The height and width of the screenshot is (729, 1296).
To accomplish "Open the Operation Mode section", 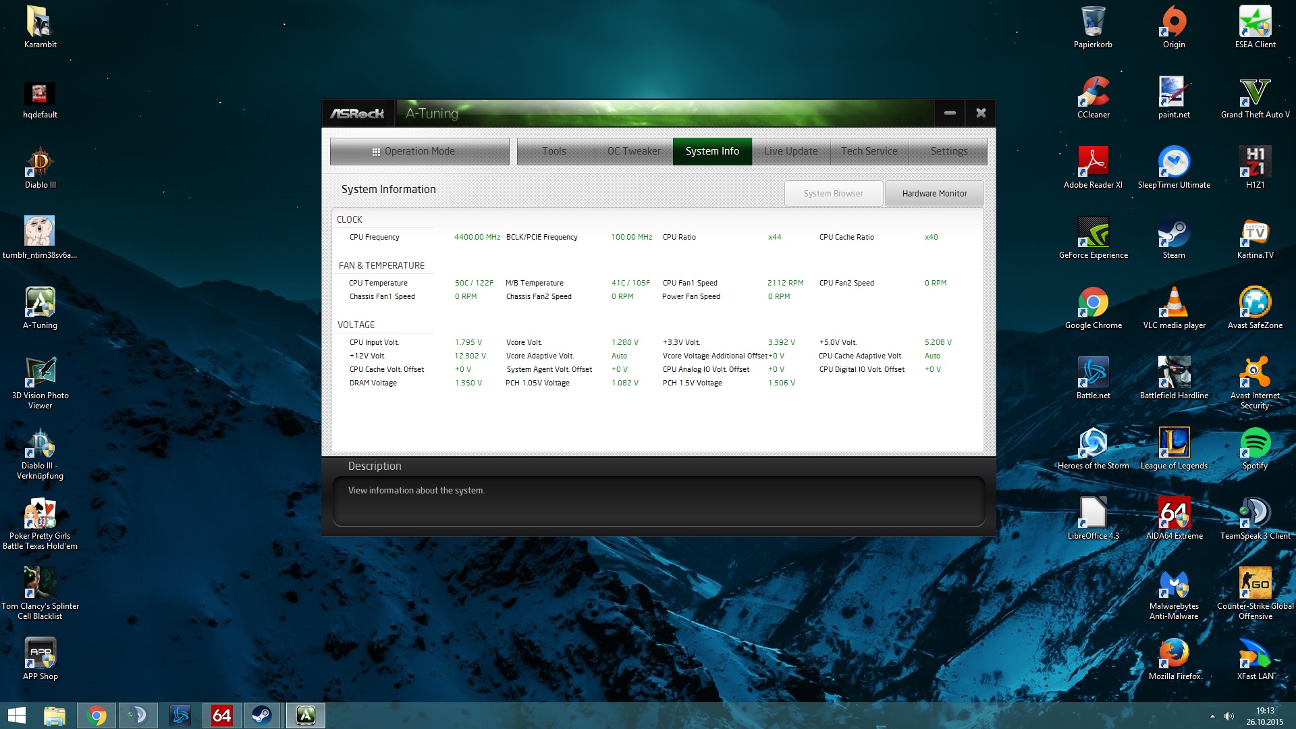I will click(419, 151).
